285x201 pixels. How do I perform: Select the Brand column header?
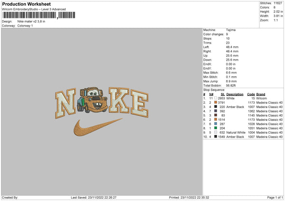pyautogui.click(x=261, y=94)
